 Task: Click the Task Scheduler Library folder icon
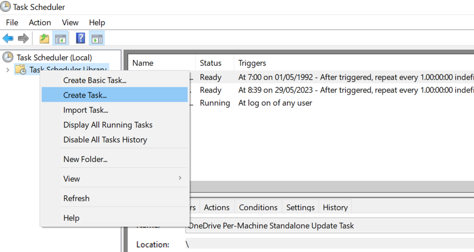[x=20, y=70]
